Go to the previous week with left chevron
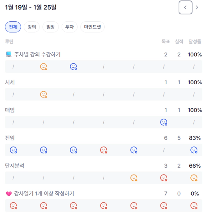 click(x=185, y=8)
